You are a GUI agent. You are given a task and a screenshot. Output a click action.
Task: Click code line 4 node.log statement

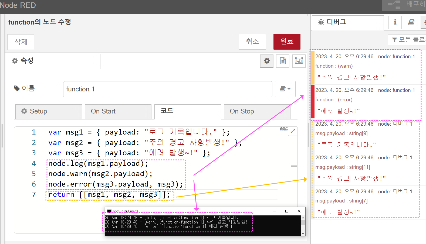[x=98, y=163]
